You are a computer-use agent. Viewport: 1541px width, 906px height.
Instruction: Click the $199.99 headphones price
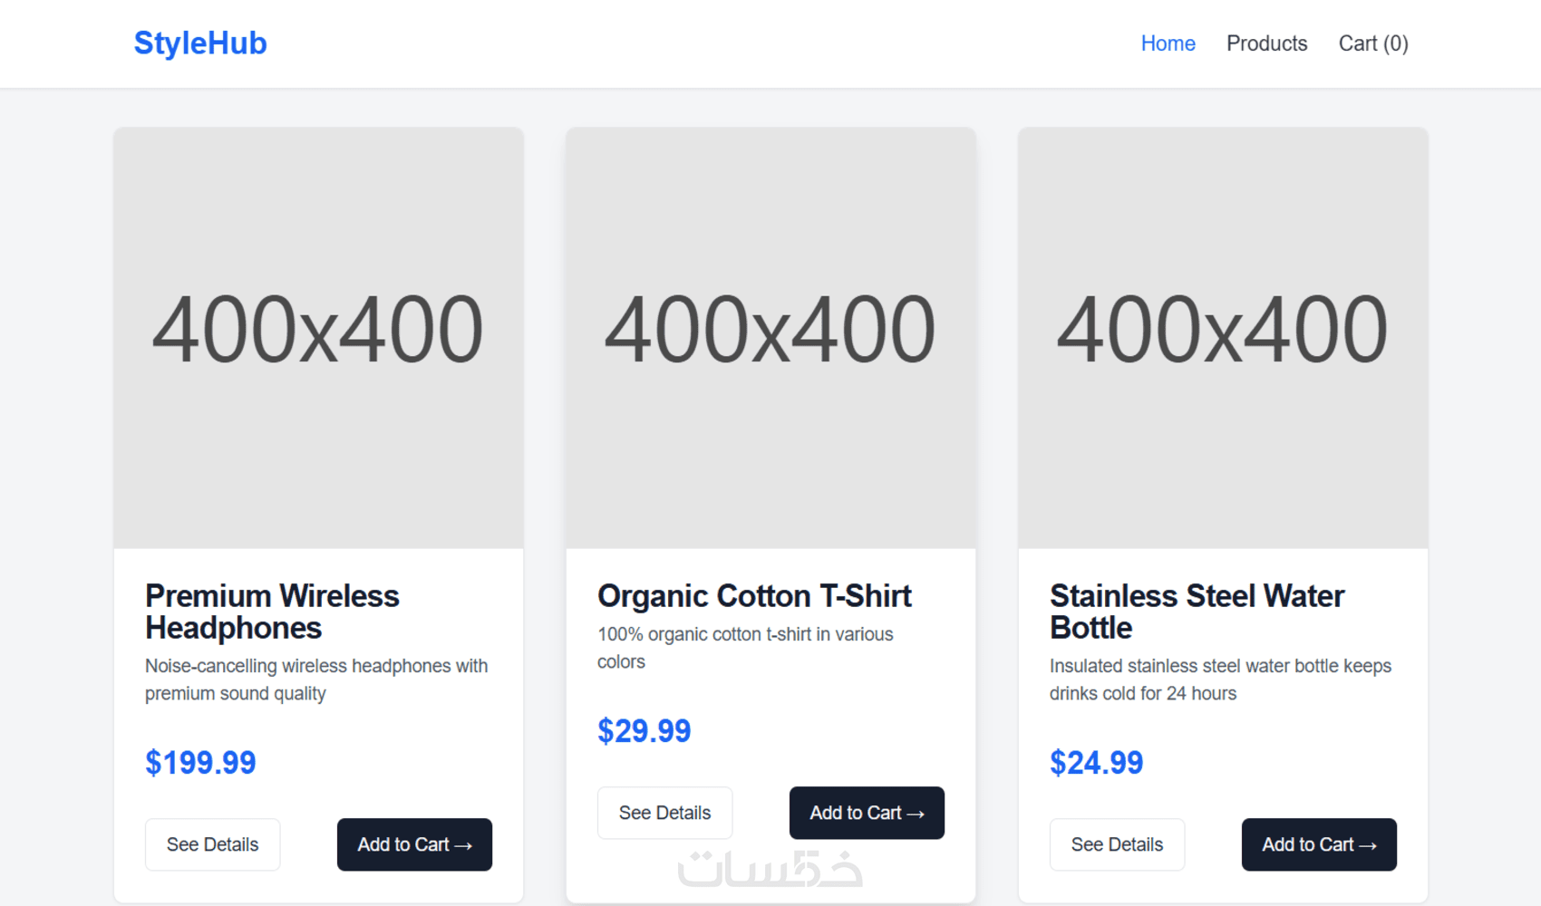[x=200, y=763]
